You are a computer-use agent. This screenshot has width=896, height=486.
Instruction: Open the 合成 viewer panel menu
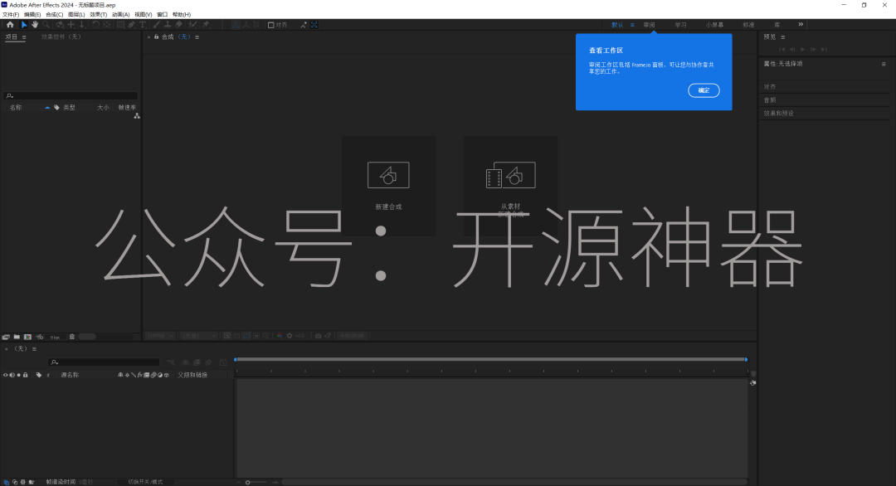coord(197,37)
